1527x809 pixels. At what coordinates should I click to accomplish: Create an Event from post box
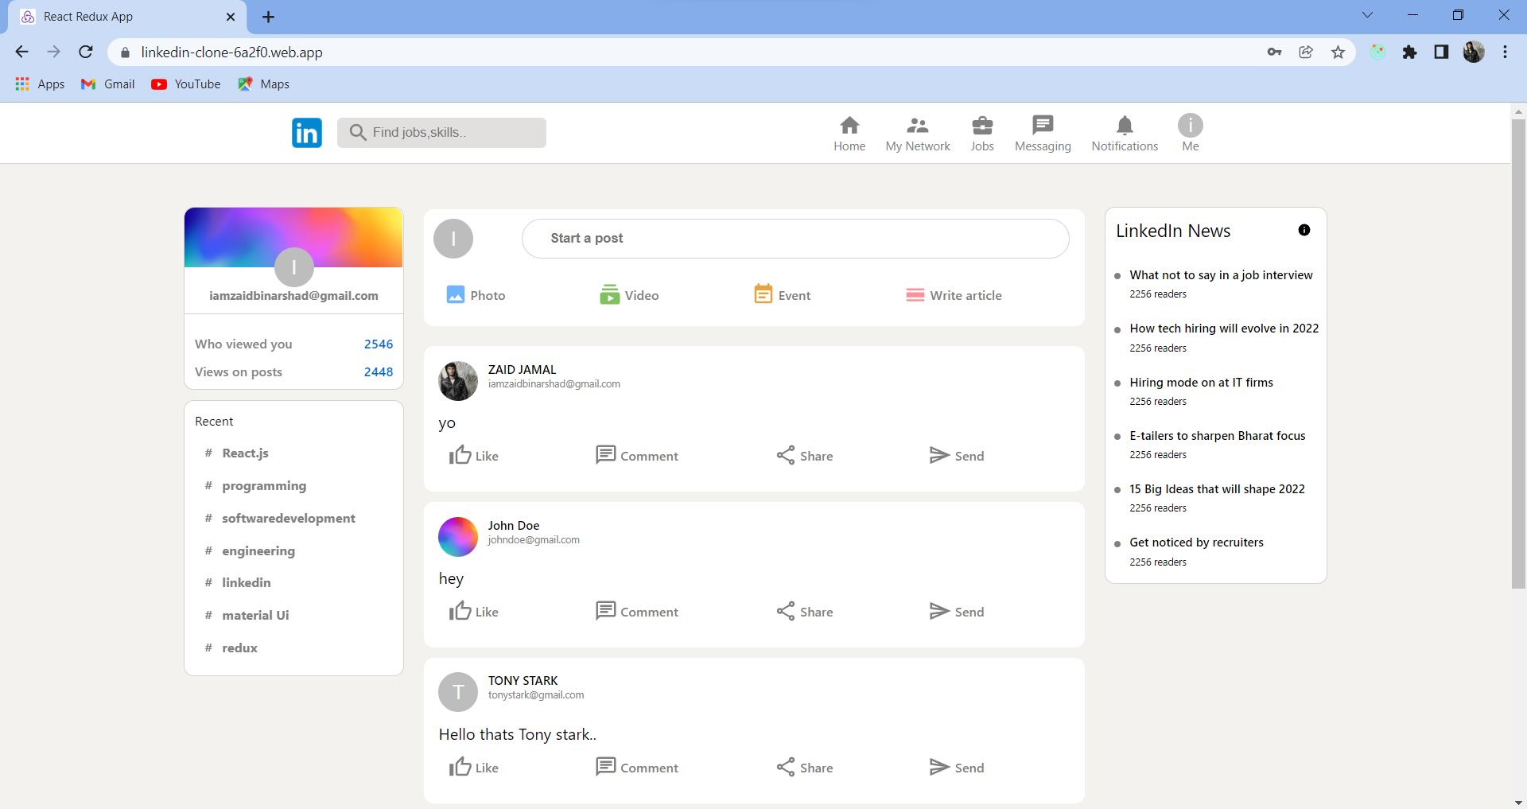click(x=783, y=295)
